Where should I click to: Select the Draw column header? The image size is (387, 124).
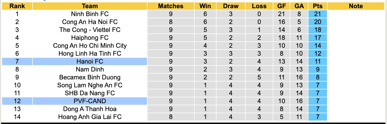tap(231, 6)
